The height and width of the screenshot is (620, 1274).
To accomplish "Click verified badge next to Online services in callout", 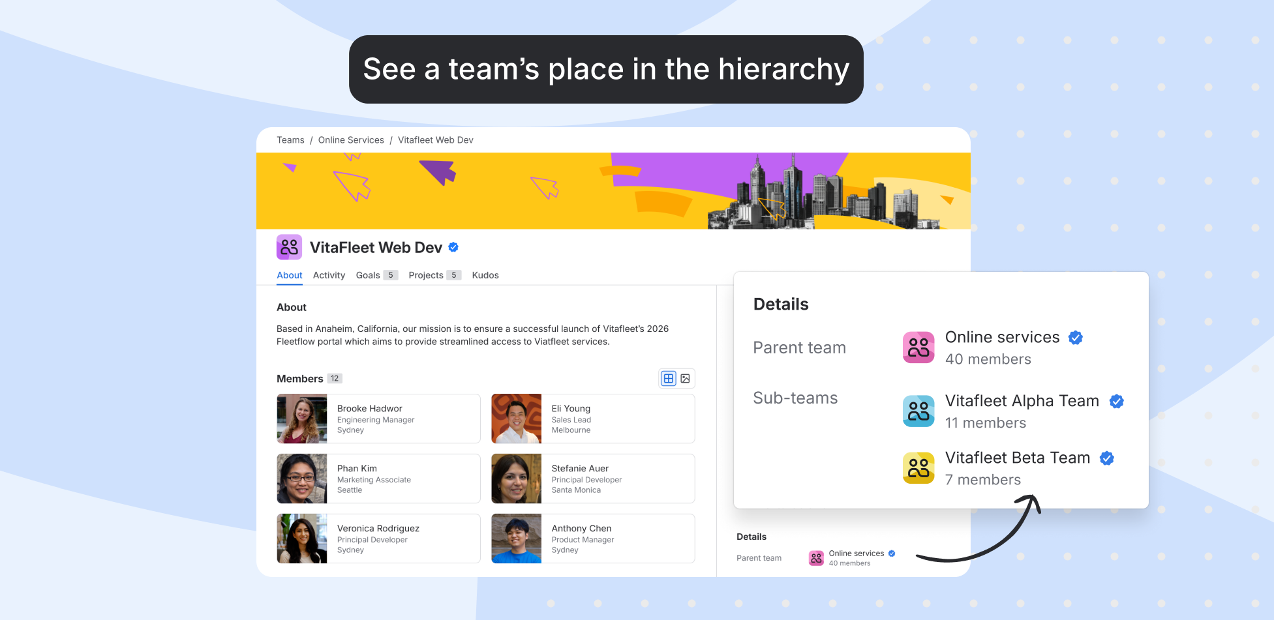I will click(x=1076, y=338).
